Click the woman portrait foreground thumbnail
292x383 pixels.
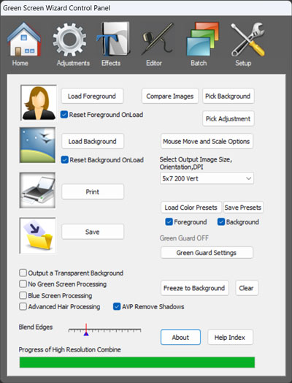pos(38,102)
